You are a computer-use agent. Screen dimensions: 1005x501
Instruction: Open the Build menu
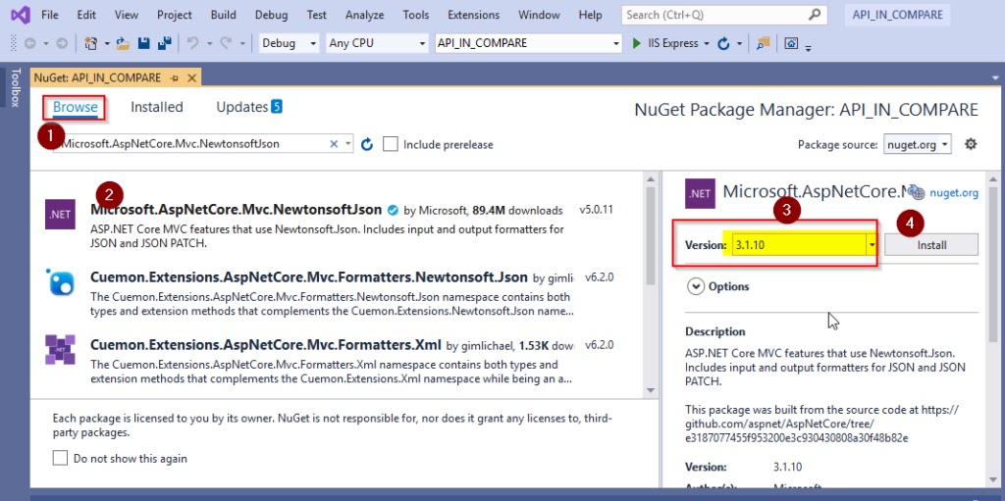(223, 15)
